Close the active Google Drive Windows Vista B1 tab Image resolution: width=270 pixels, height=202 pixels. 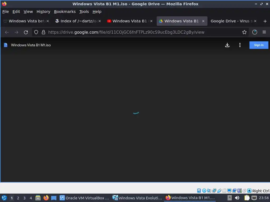tap(203, 21)
